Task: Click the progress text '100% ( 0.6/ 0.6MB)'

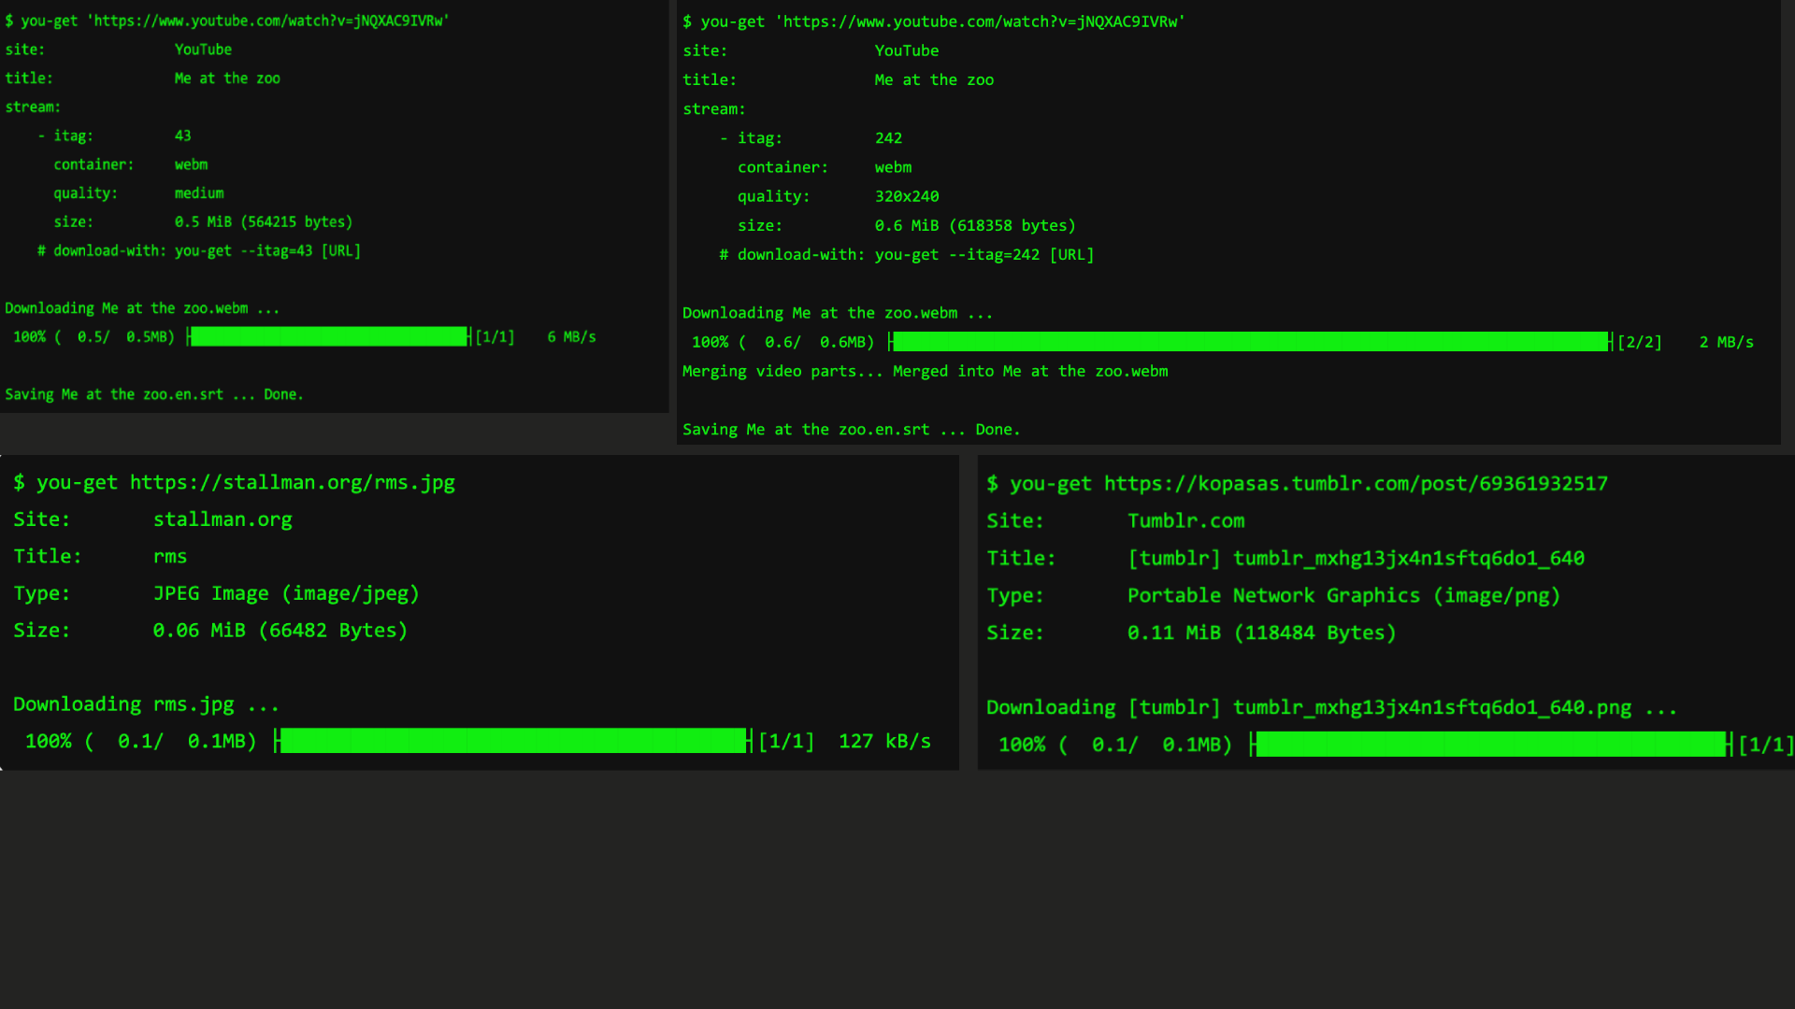Action: coord(783,342)
